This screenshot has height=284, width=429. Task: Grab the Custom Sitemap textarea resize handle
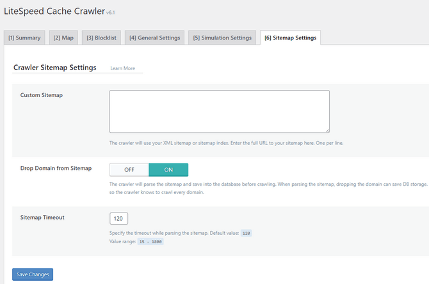327,130
